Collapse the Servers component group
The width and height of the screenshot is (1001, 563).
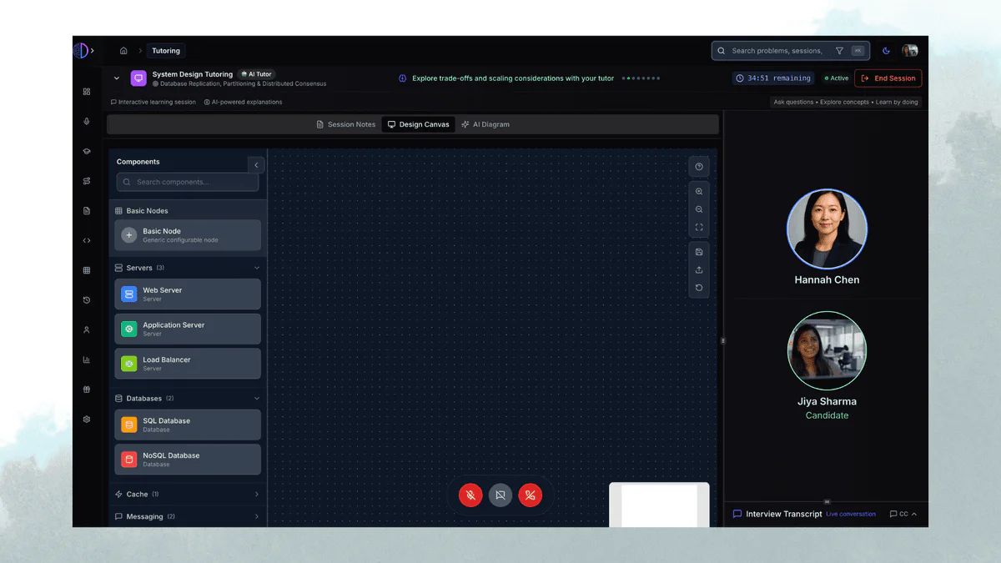(256, 268)
